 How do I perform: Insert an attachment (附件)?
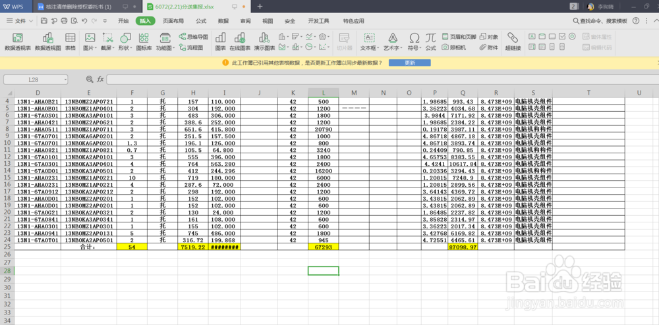489,48
